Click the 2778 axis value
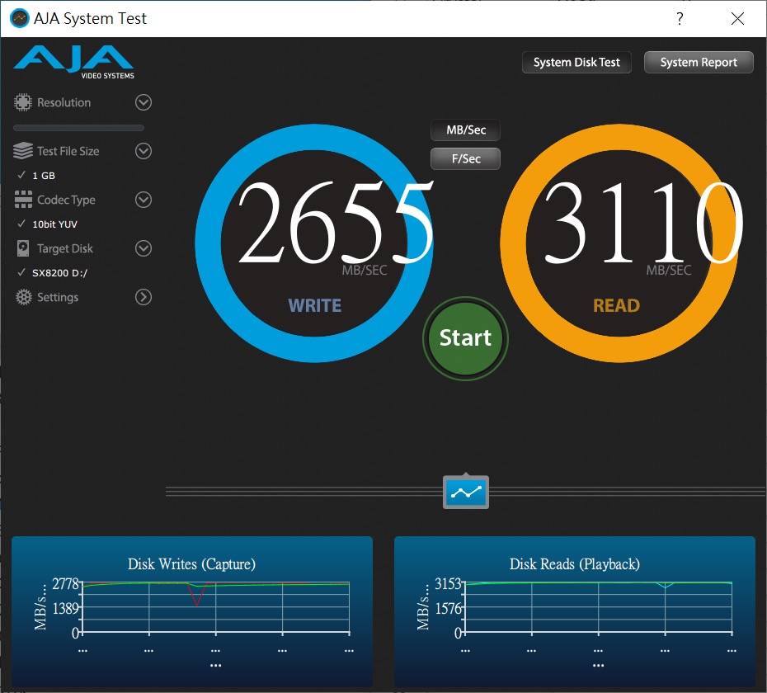The width and height of the screenshot is (767, 693). [65, 584]
